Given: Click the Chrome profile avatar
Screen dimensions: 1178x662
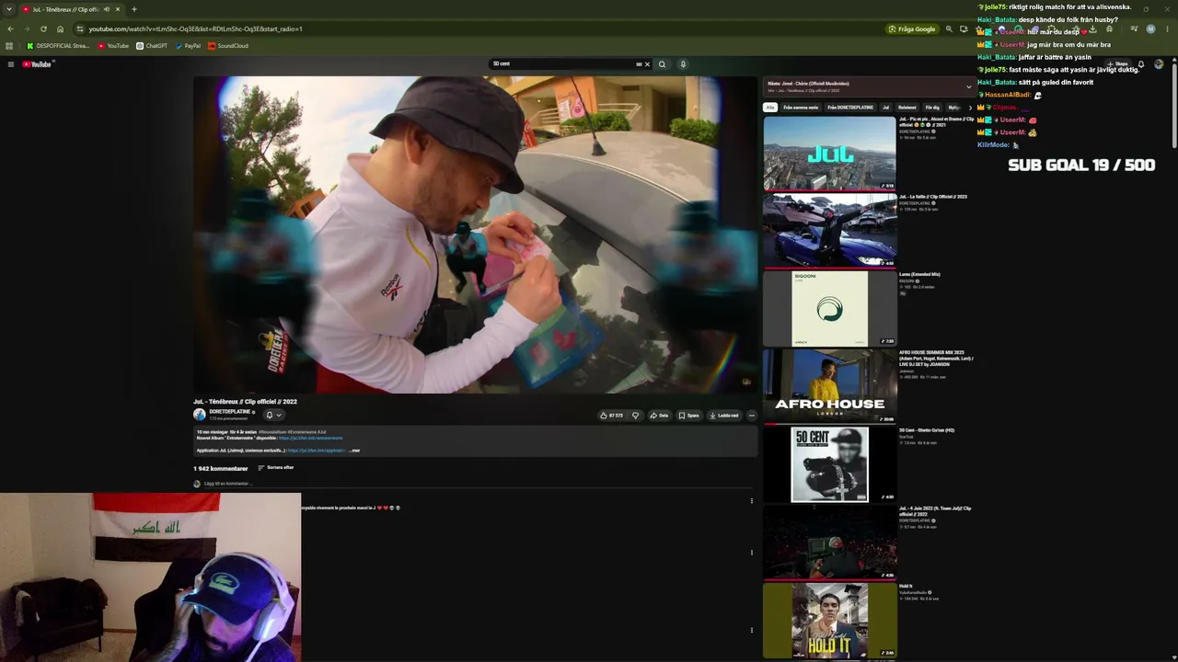Looking at the screenshot, I should (1150, 29).
